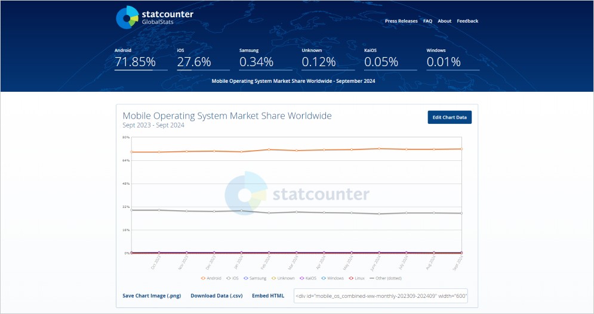Select the embed code input field
The image size is (594, 314).
click(381, 296)
